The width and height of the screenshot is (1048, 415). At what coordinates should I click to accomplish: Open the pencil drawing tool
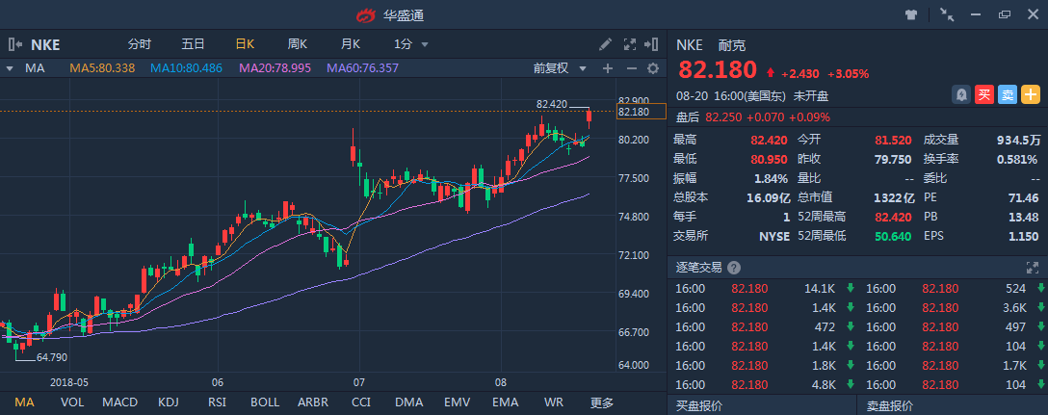[x=606, y=45]
